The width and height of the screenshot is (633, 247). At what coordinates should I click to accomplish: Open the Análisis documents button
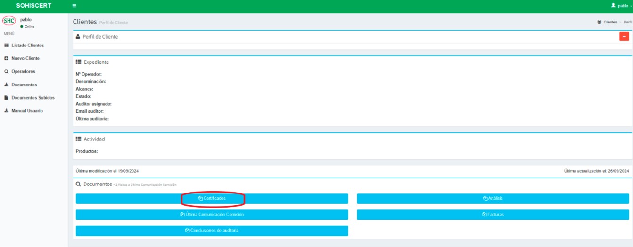pos(493,199)
